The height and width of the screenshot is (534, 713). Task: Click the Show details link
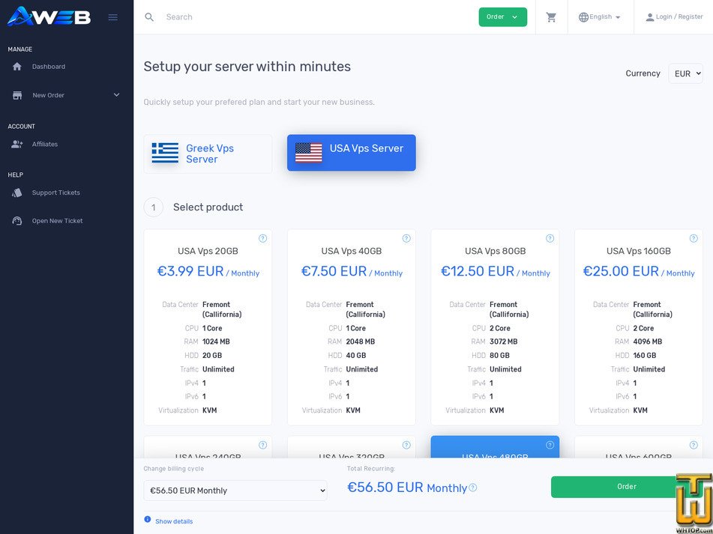[x=174, y=521]
